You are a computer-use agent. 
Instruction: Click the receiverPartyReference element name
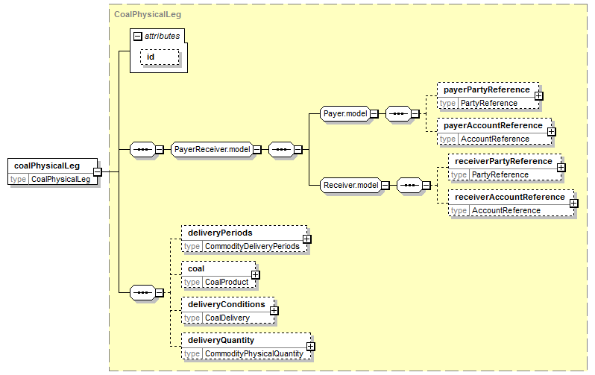tap(503, 161)
